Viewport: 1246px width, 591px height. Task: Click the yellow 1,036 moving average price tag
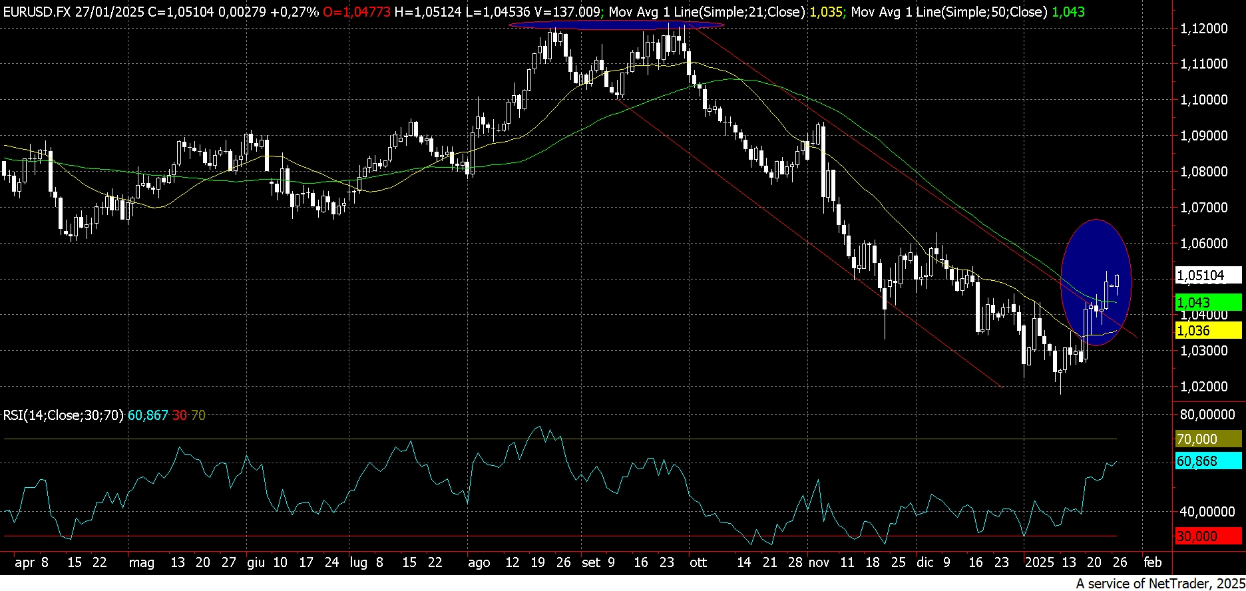click(1208, 330)
